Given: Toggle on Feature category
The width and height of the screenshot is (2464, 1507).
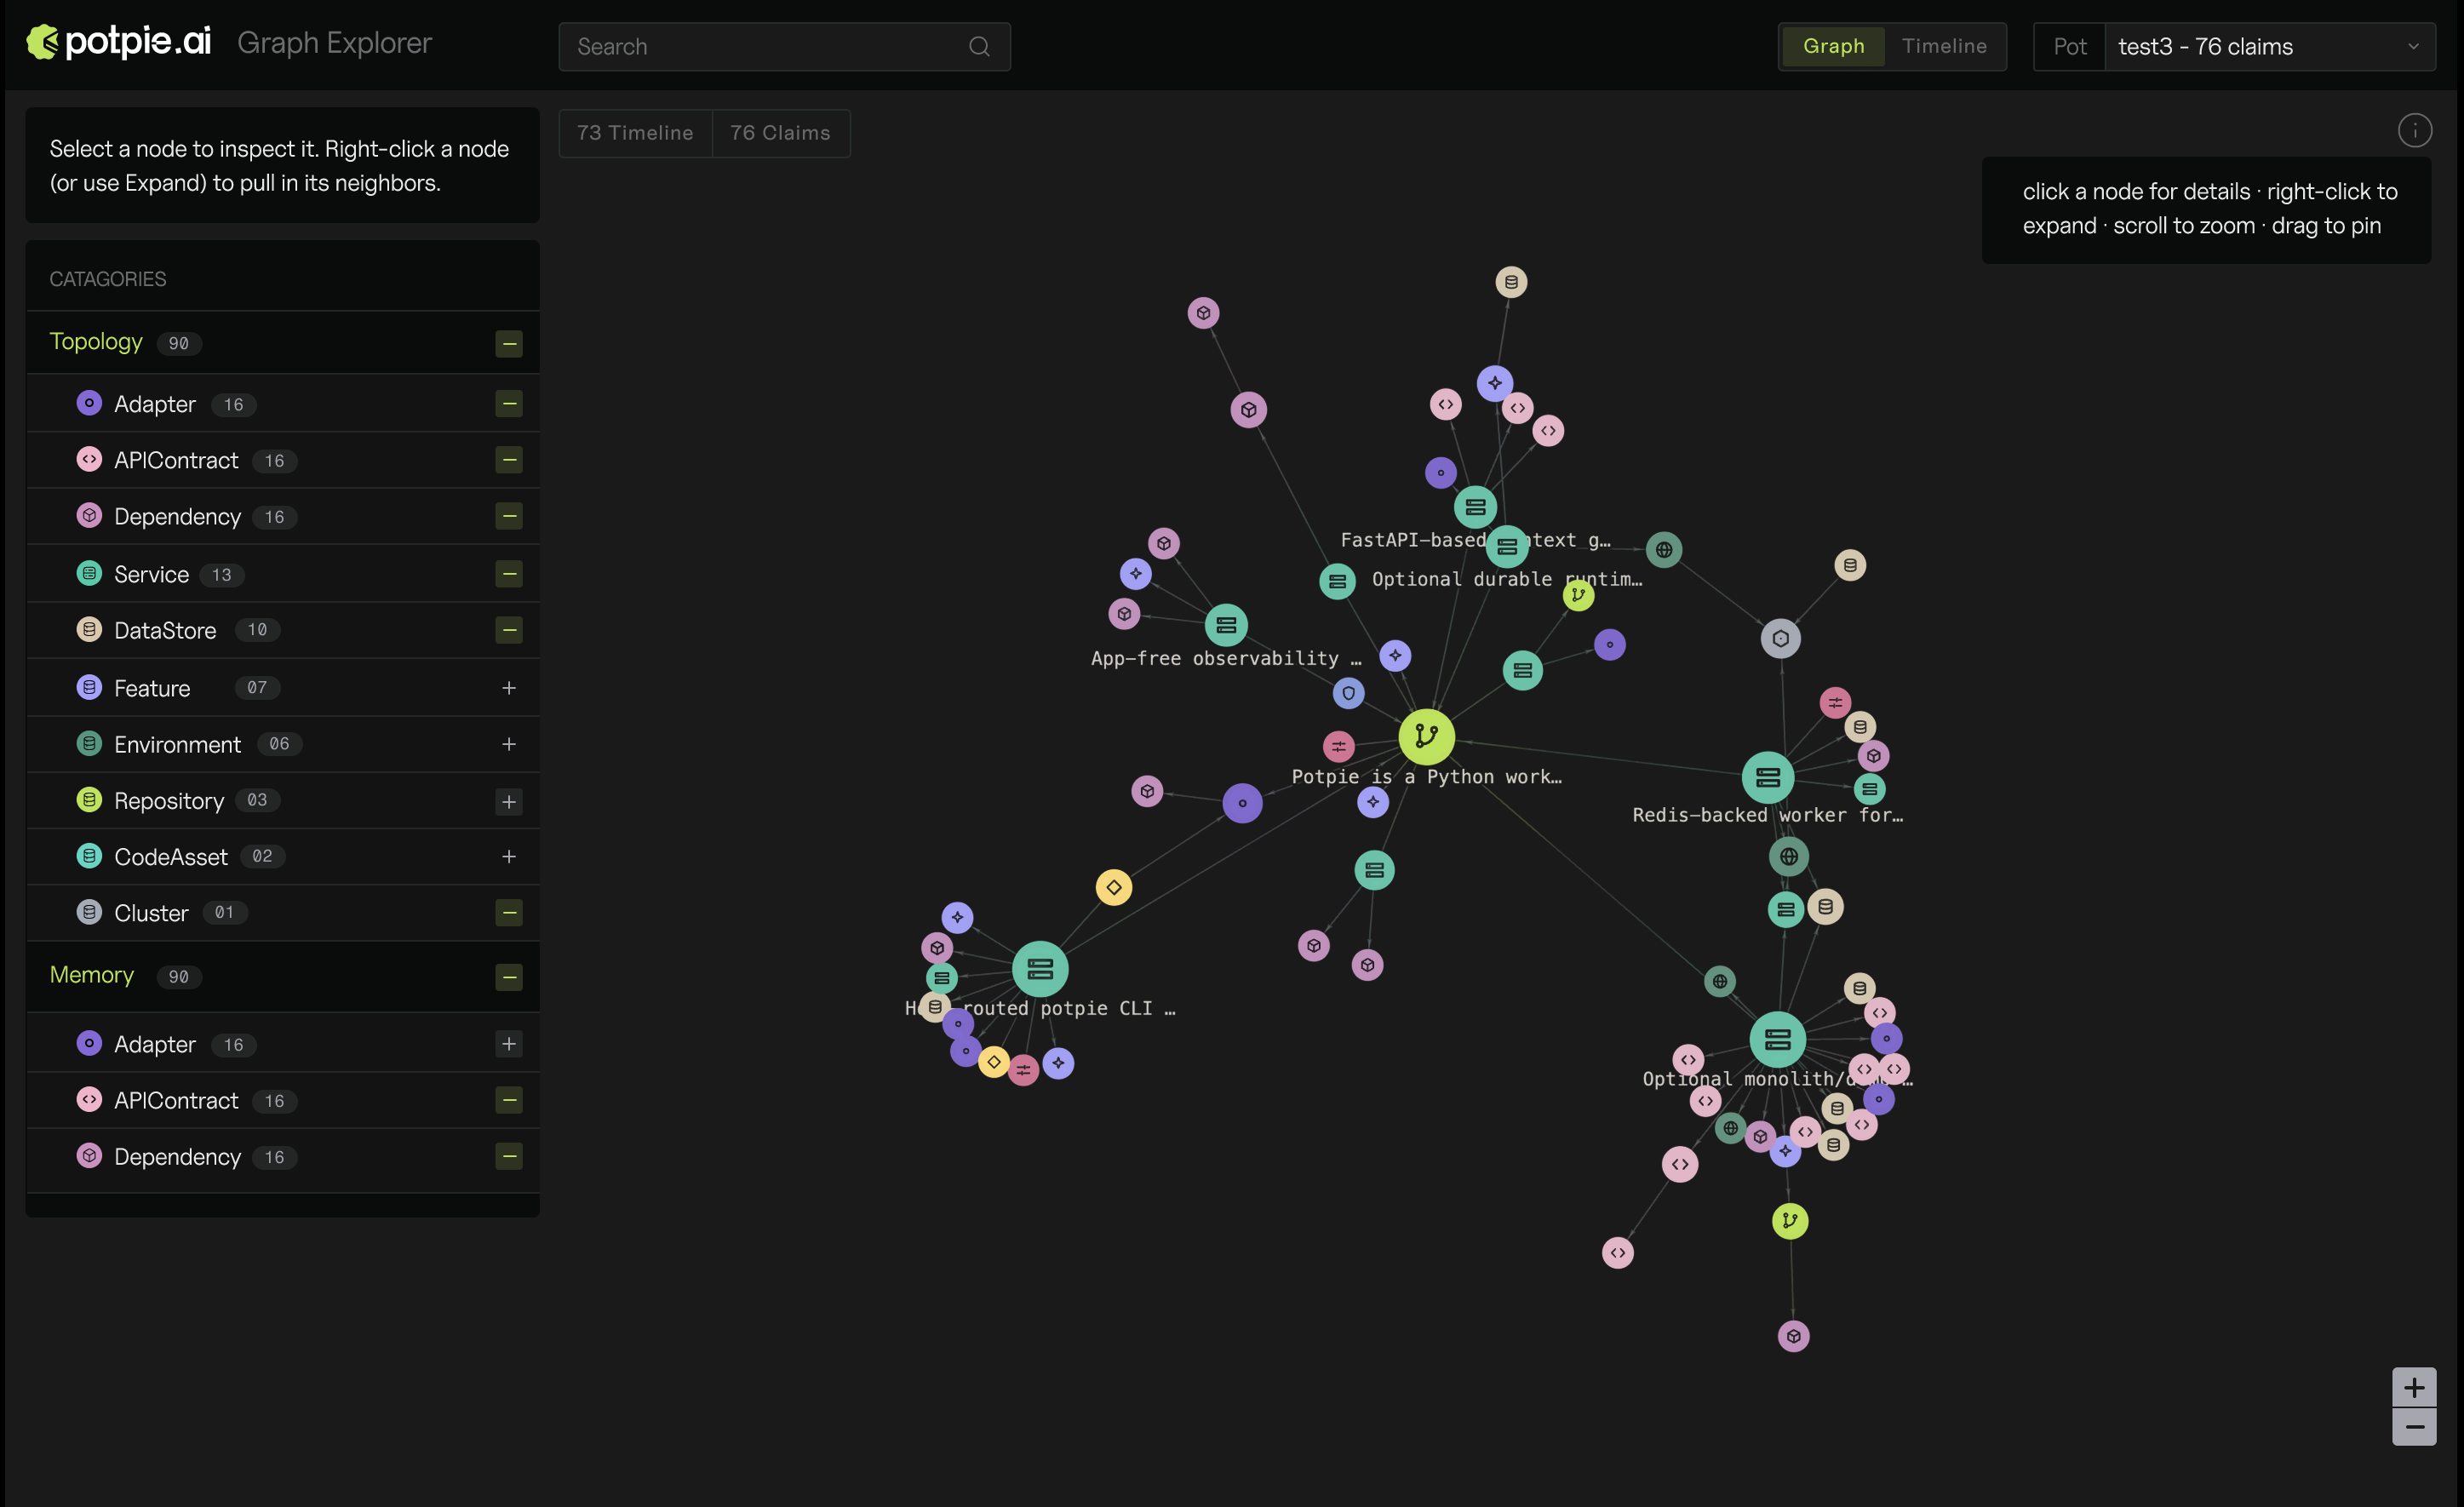Looking at the screenshot, I should (509, 688).
